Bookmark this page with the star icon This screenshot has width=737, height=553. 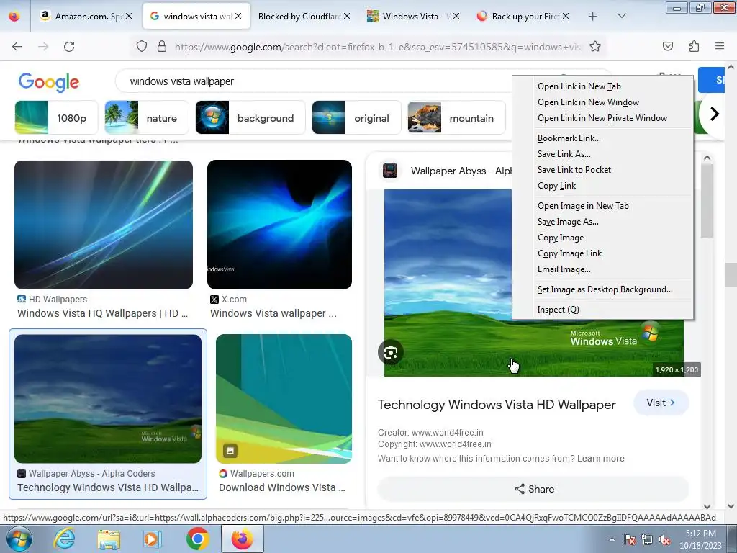[595, 46]
